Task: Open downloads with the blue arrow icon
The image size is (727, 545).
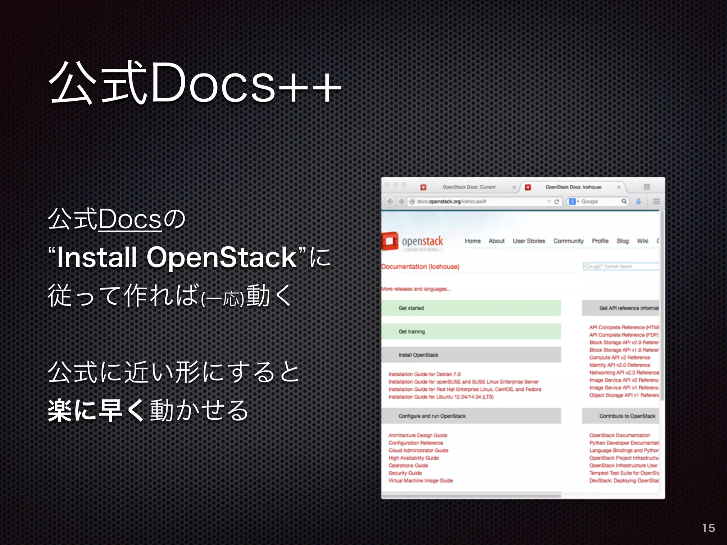Action: [638, 202]
